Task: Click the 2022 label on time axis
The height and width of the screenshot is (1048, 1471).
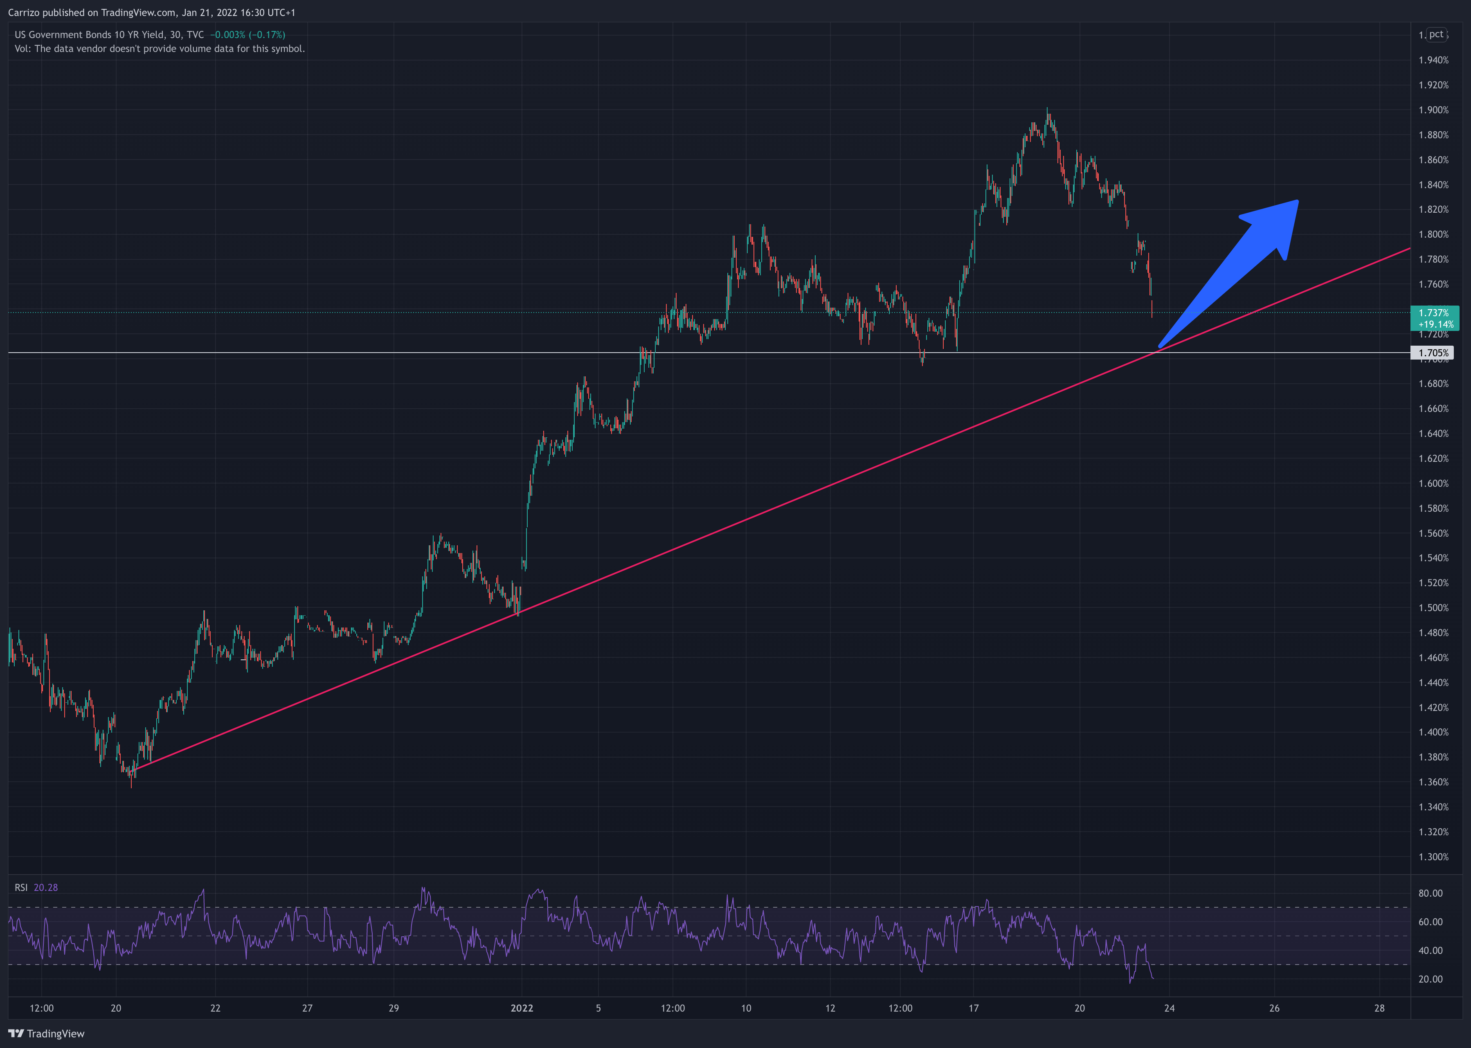Action: pos(522,1008)
